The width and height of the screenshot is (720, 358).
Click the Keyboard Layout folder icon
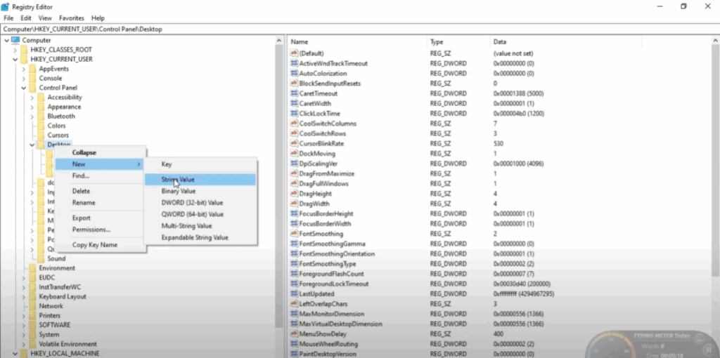pos(32,297)
